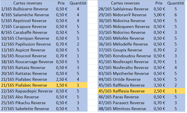Screen dimensions: 187x113
Task: Select the Prix header above Sablaireau's price
Action: 159,3
